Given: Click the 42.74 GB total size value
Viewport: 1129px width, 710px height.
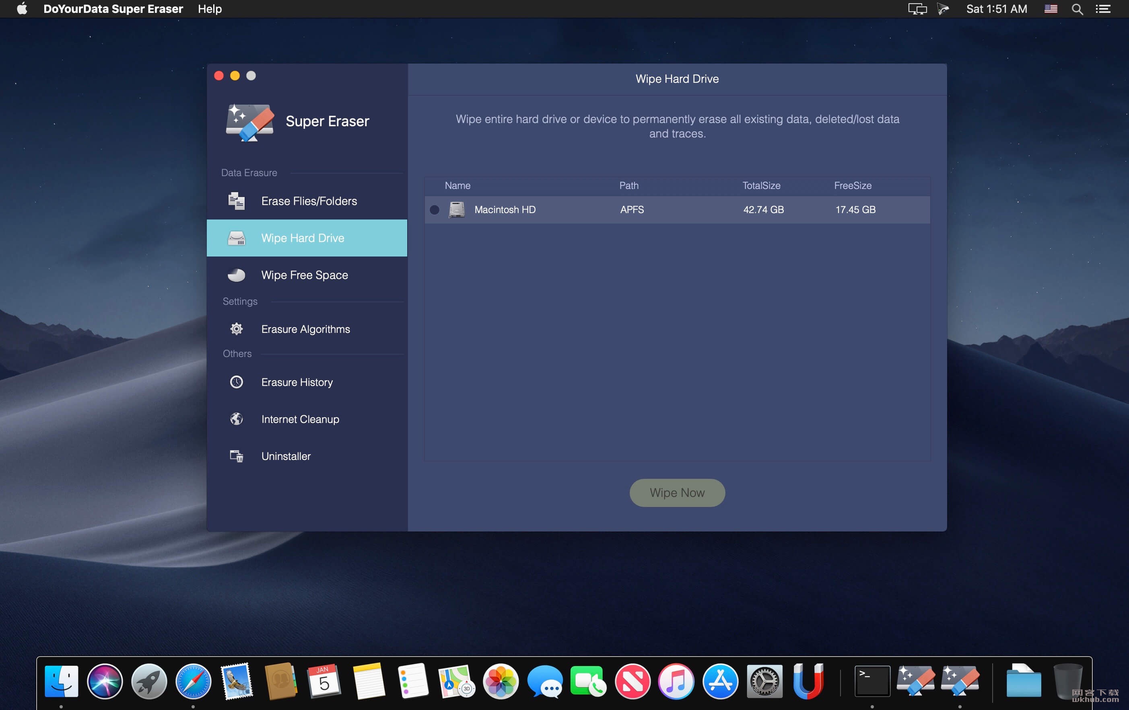Looking at the screenshot, I should (763, 210).
